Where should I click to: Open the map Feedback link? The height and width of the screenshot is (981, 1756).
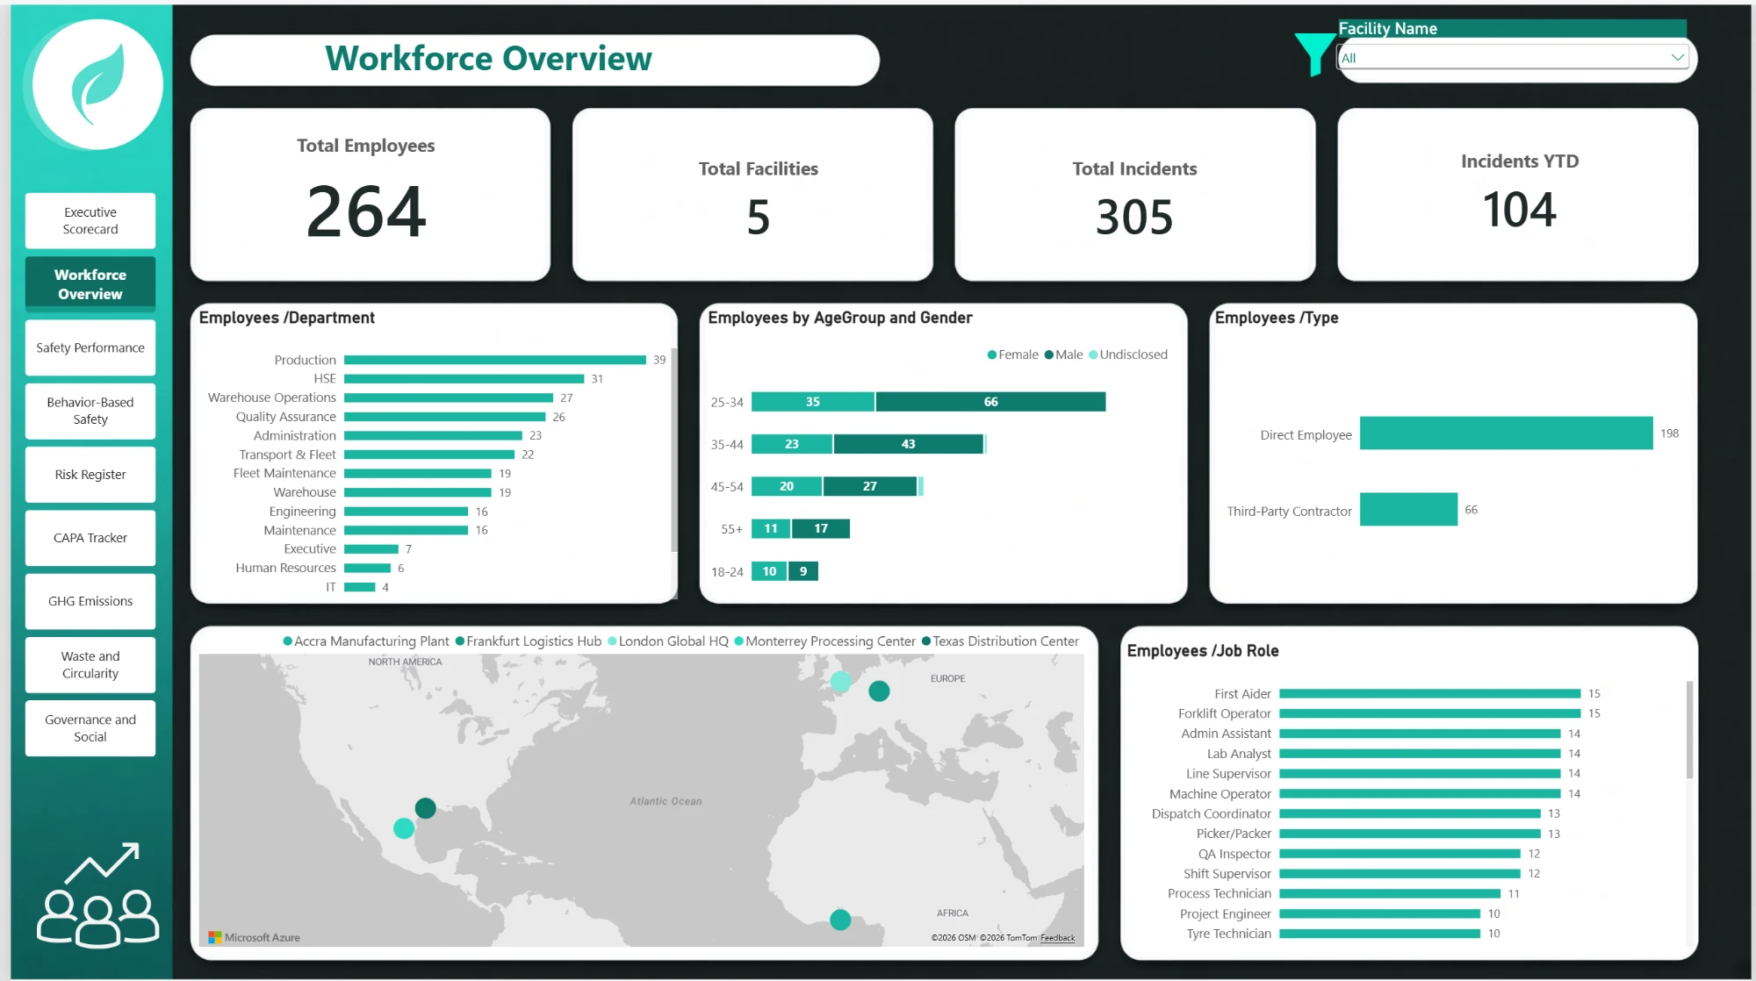click(x=1057, y=938)
